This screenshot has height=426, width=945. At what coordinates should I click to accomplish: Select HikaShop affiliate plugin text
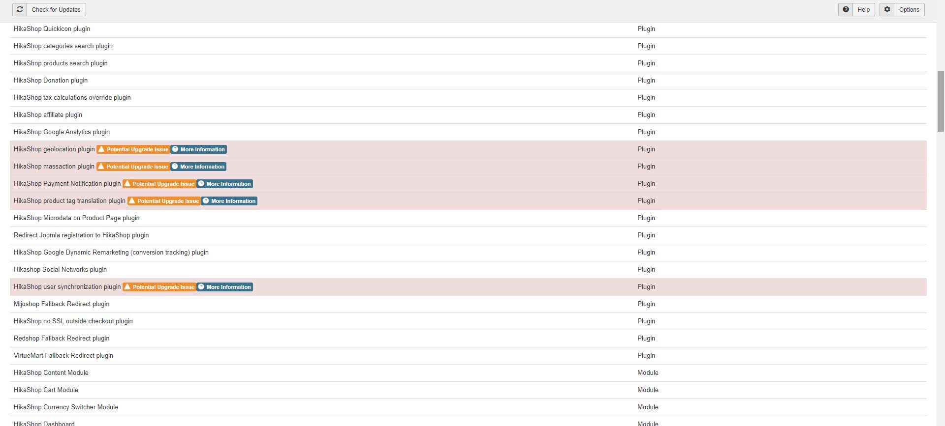(48, 115)
